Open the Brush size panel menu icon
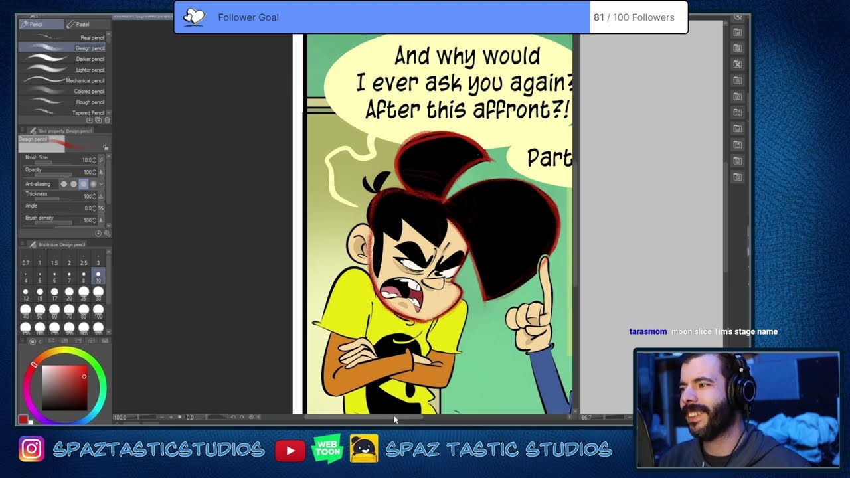850x478 pixels. [22, 244]
